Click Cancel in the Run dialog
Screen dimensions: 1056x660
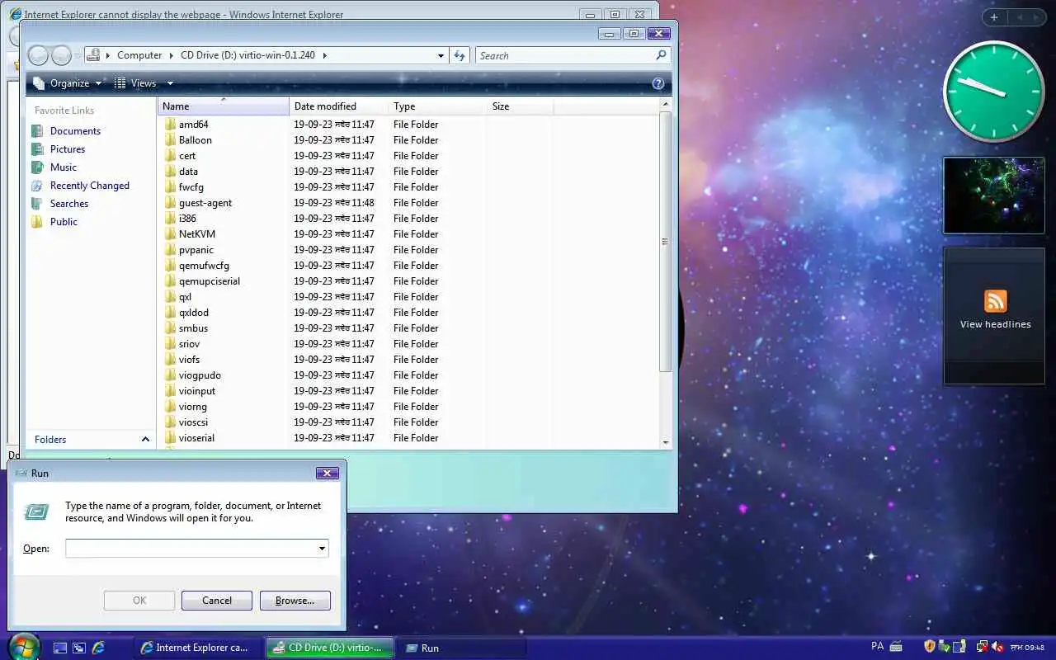coord(217,601)
